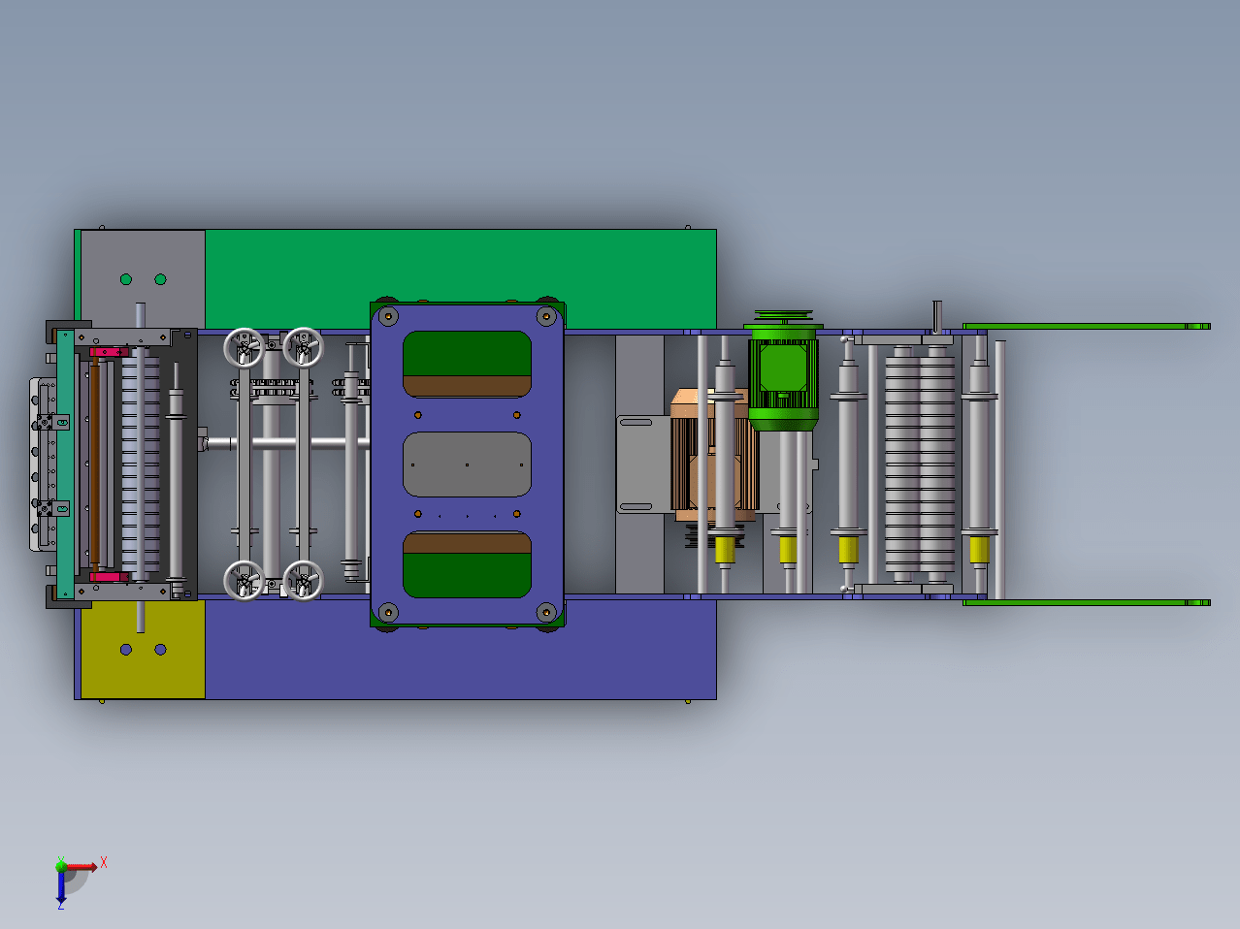Select the yellow sleeve on the rightmost shaft
1240x929 pixels.
click(x=979, y=549)
